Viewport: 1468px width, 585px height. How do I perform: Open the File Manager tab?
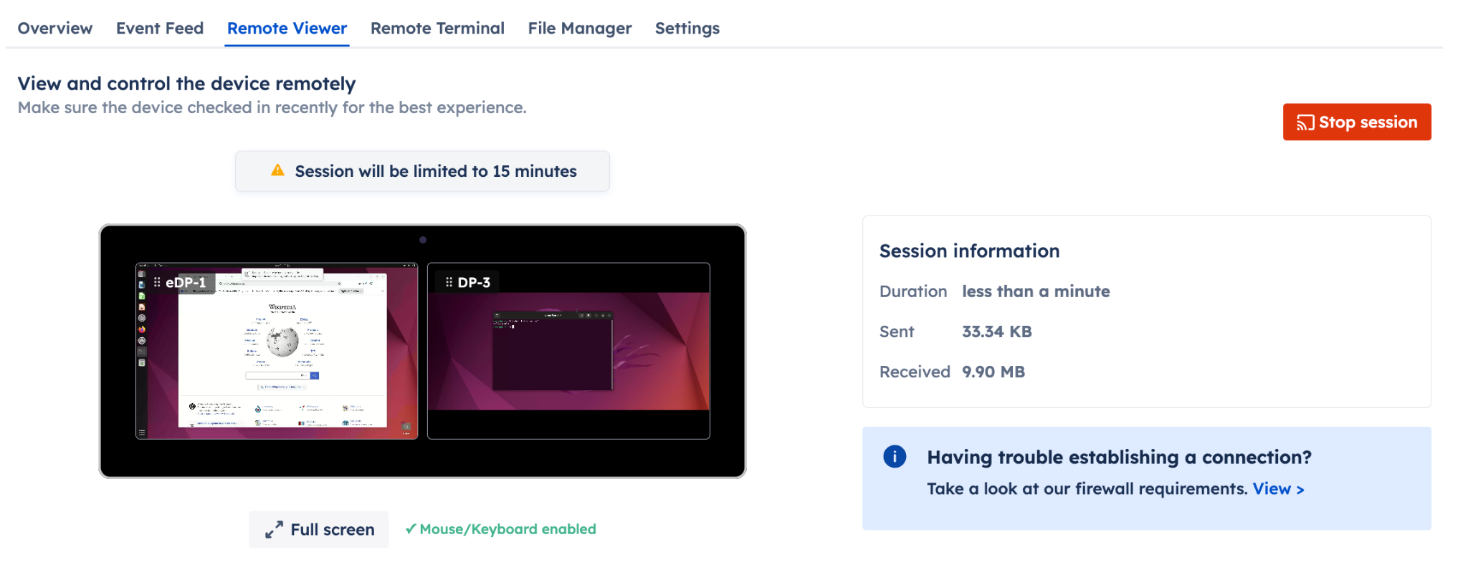[x=580, y=28]
